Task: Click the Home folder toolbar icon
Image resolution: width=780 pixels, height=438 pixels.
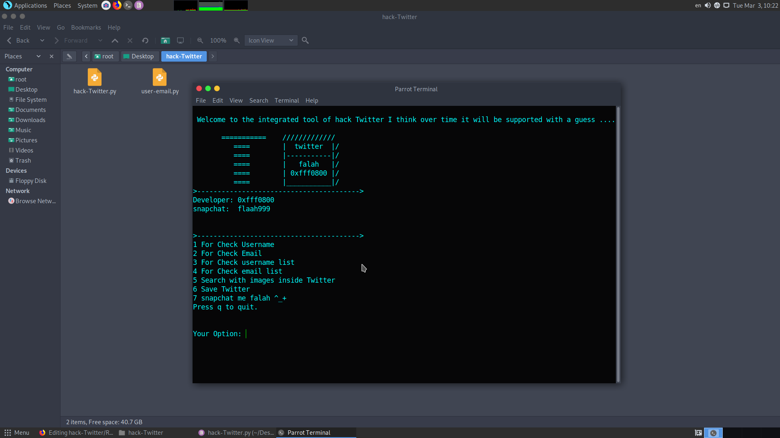Action: click(165, 41)
